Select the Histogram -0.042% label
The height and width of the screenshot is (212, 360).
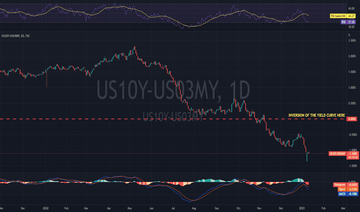click(x=346, y=185)
